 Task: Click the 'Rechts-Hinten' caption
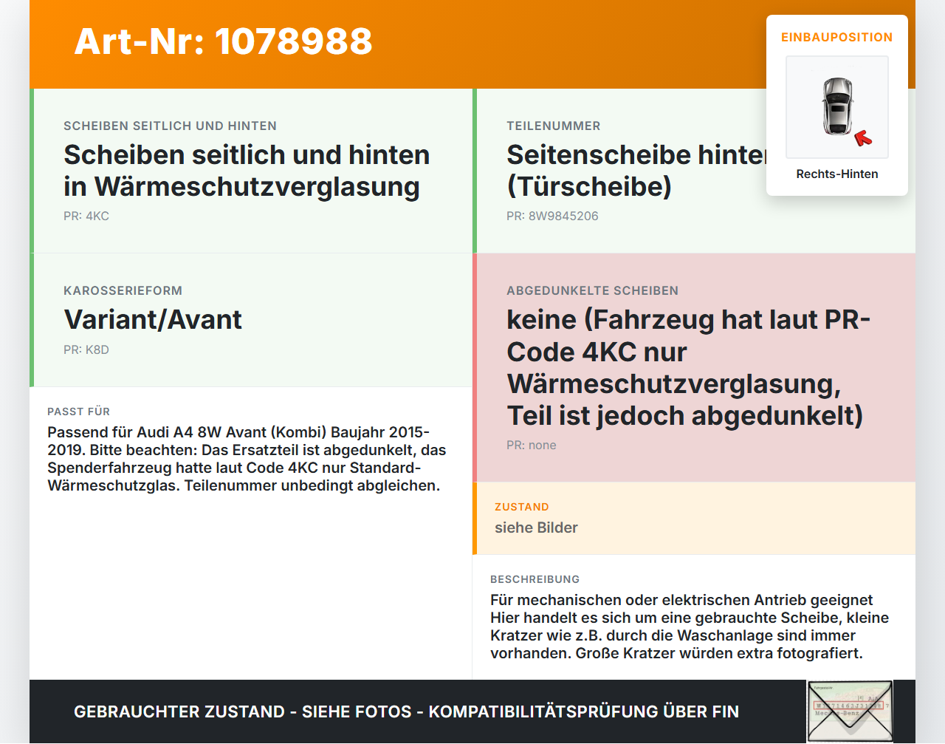(x=837, y=174)
